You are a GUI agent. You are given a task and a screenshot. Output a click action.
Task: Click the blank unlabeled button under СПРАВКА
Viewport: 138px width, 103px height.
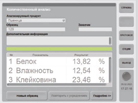click(126, 22)
